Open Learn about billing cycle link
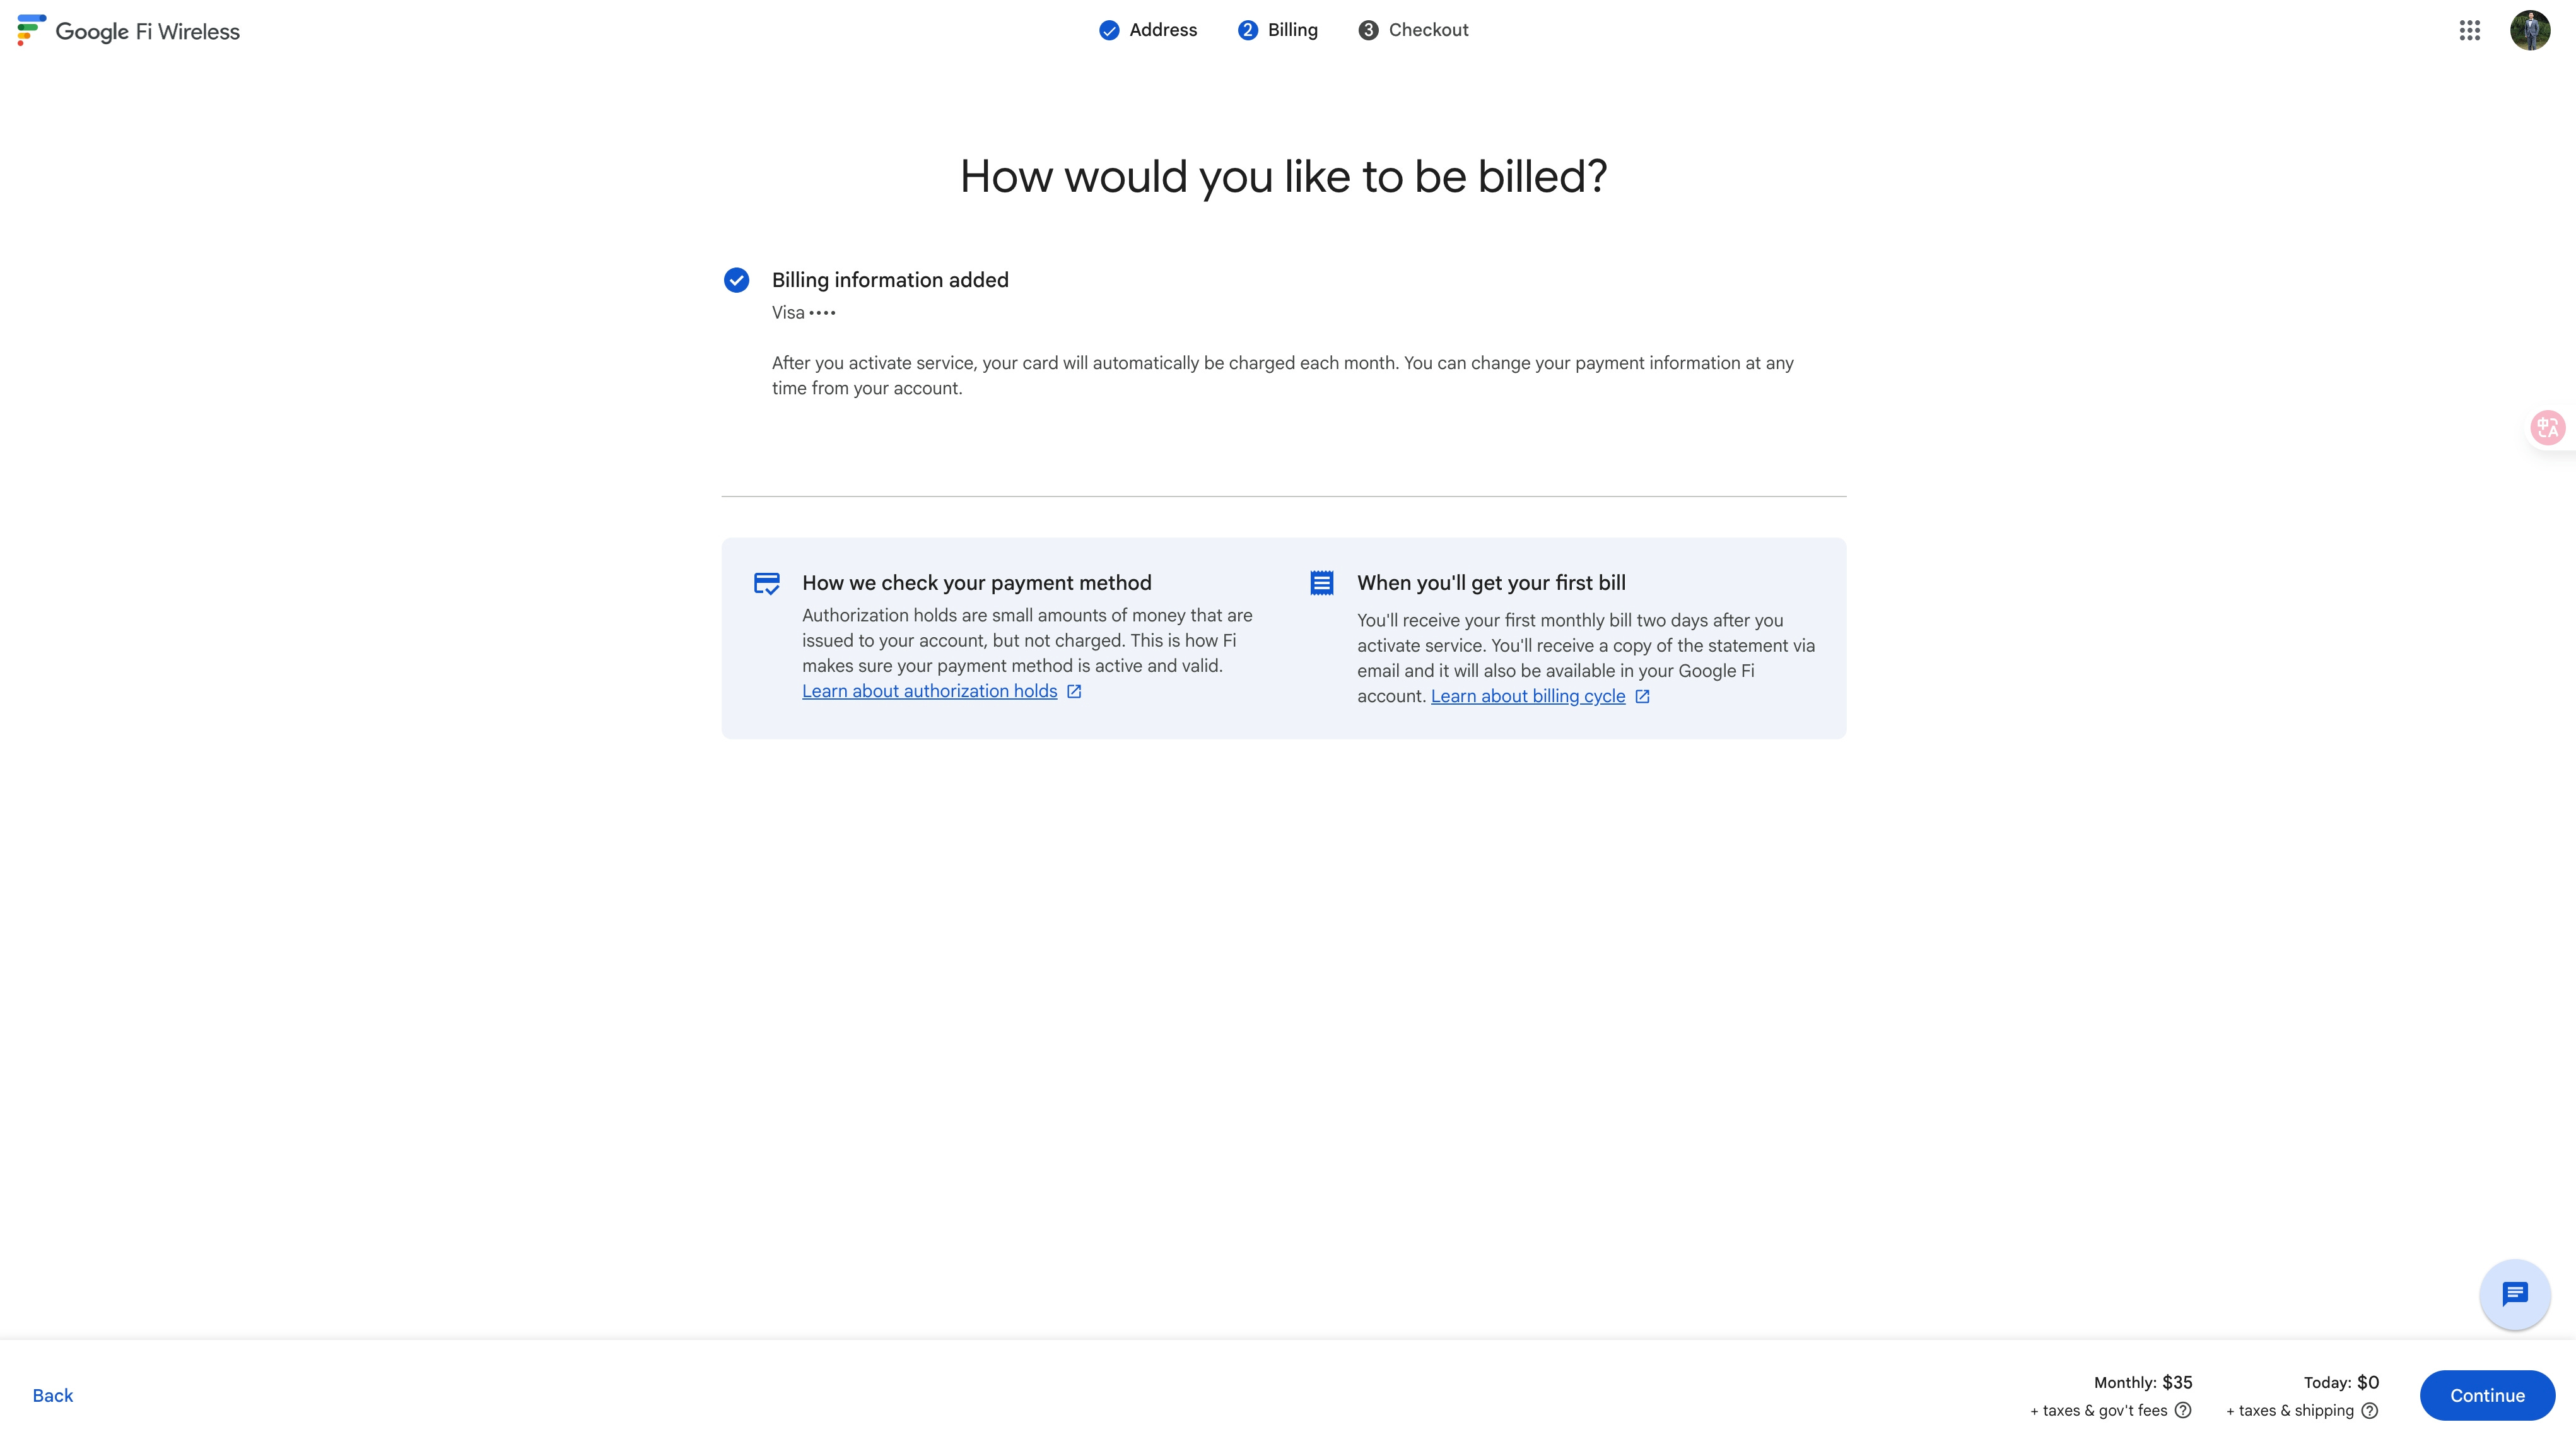Viewport: 2576px width, 1451px height. pyautogui.click(x=1527, y=696)
